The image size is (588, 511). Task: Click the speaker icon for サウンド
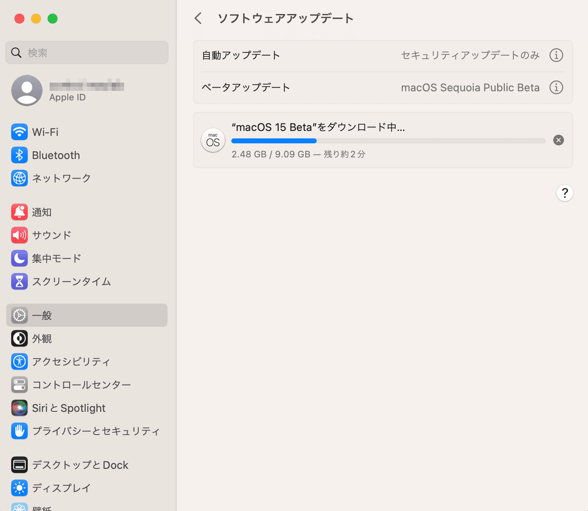pyautogui.click(x=19, y=235)
